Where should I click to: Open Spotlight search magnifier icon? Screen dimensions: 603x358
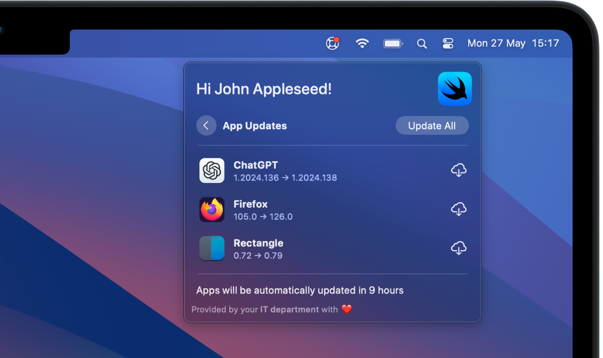(x=422, y=43)
